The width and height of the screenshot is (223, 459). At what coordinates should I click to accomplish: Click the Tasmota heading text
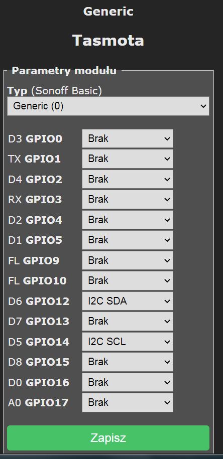click(x=108, y=41)
